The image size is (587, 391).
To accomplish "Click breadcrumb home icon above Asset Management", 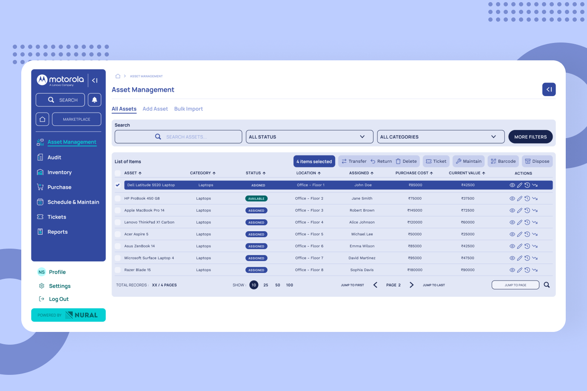I will [x=118, y=76].
